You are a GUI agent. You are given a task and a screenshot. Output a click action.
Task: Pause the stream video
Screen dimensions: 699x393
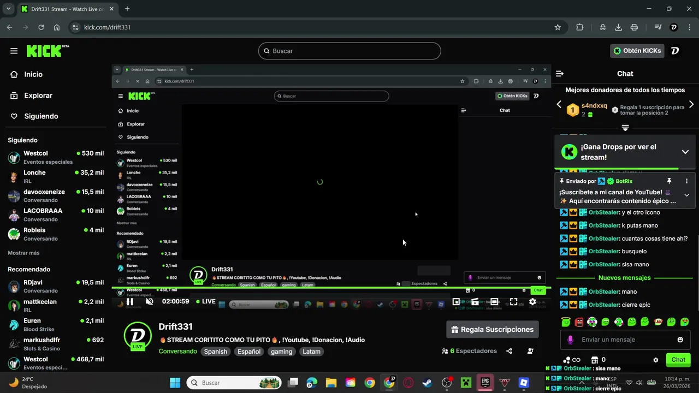coord(130,301)
